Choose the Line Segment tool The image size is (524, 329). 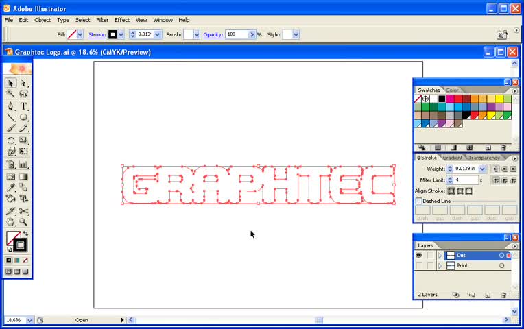coord(11,117)
